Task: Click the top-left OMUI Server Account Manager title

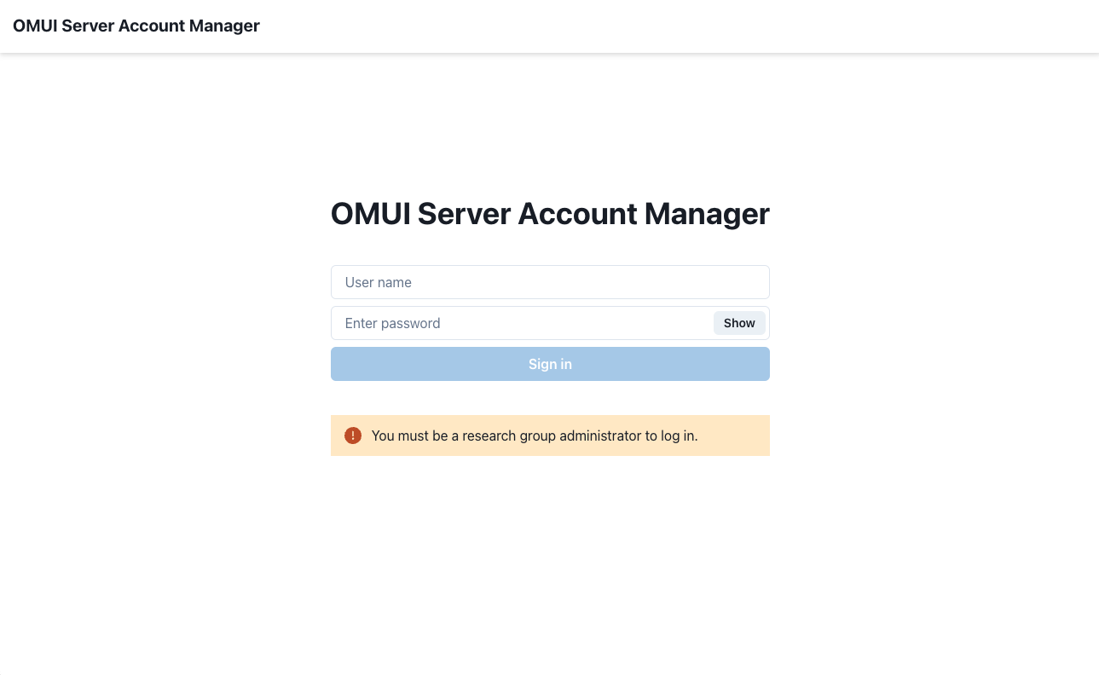Action: point(136,26)
